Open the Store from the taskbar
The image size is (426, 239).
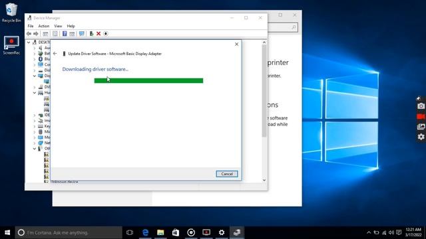pyautogui.click(x=176, y=232)
